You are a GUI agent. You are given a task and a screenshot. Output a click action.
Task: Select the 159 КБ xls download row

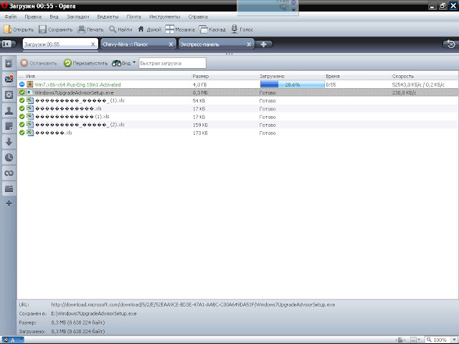(x=237, y=125)
